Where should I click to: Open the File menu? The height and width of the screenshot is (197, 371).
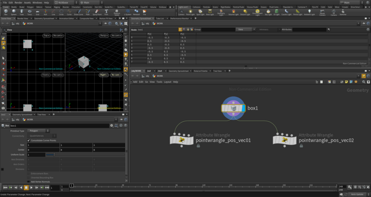[5, 3]
